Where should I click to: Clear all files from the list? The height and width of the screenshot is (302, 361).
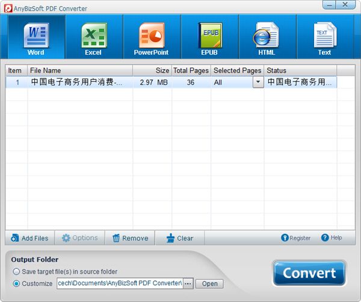(x=179, y=238)
